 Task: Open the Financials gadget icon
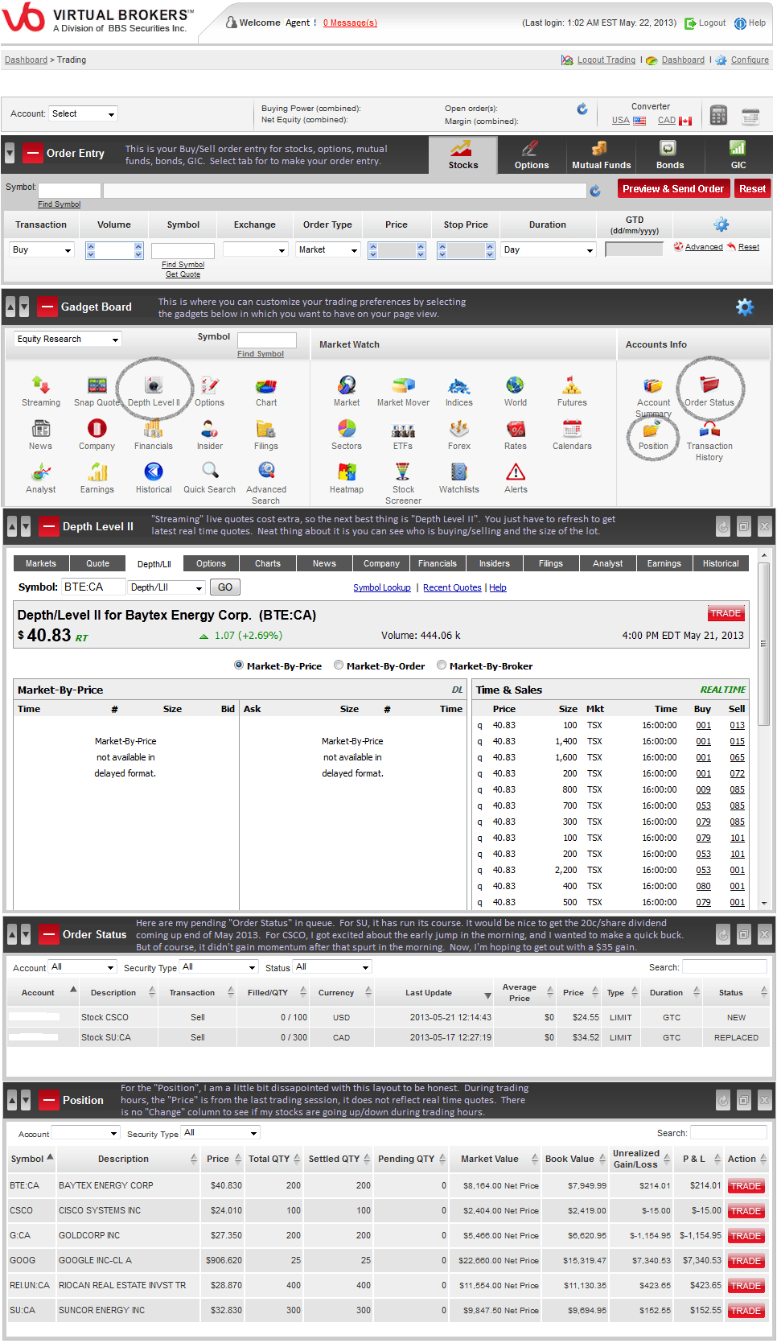coord(154,429)
